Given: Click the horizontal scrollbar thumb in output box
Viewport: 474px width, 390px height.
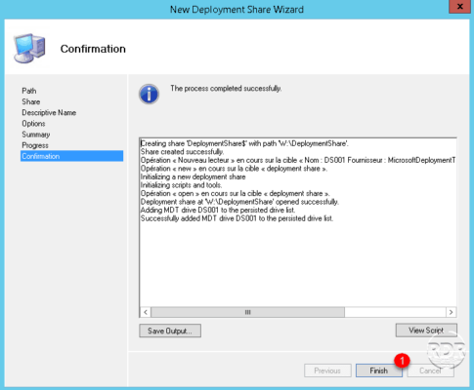Looking at the screenshot, I should pos(247,312).
